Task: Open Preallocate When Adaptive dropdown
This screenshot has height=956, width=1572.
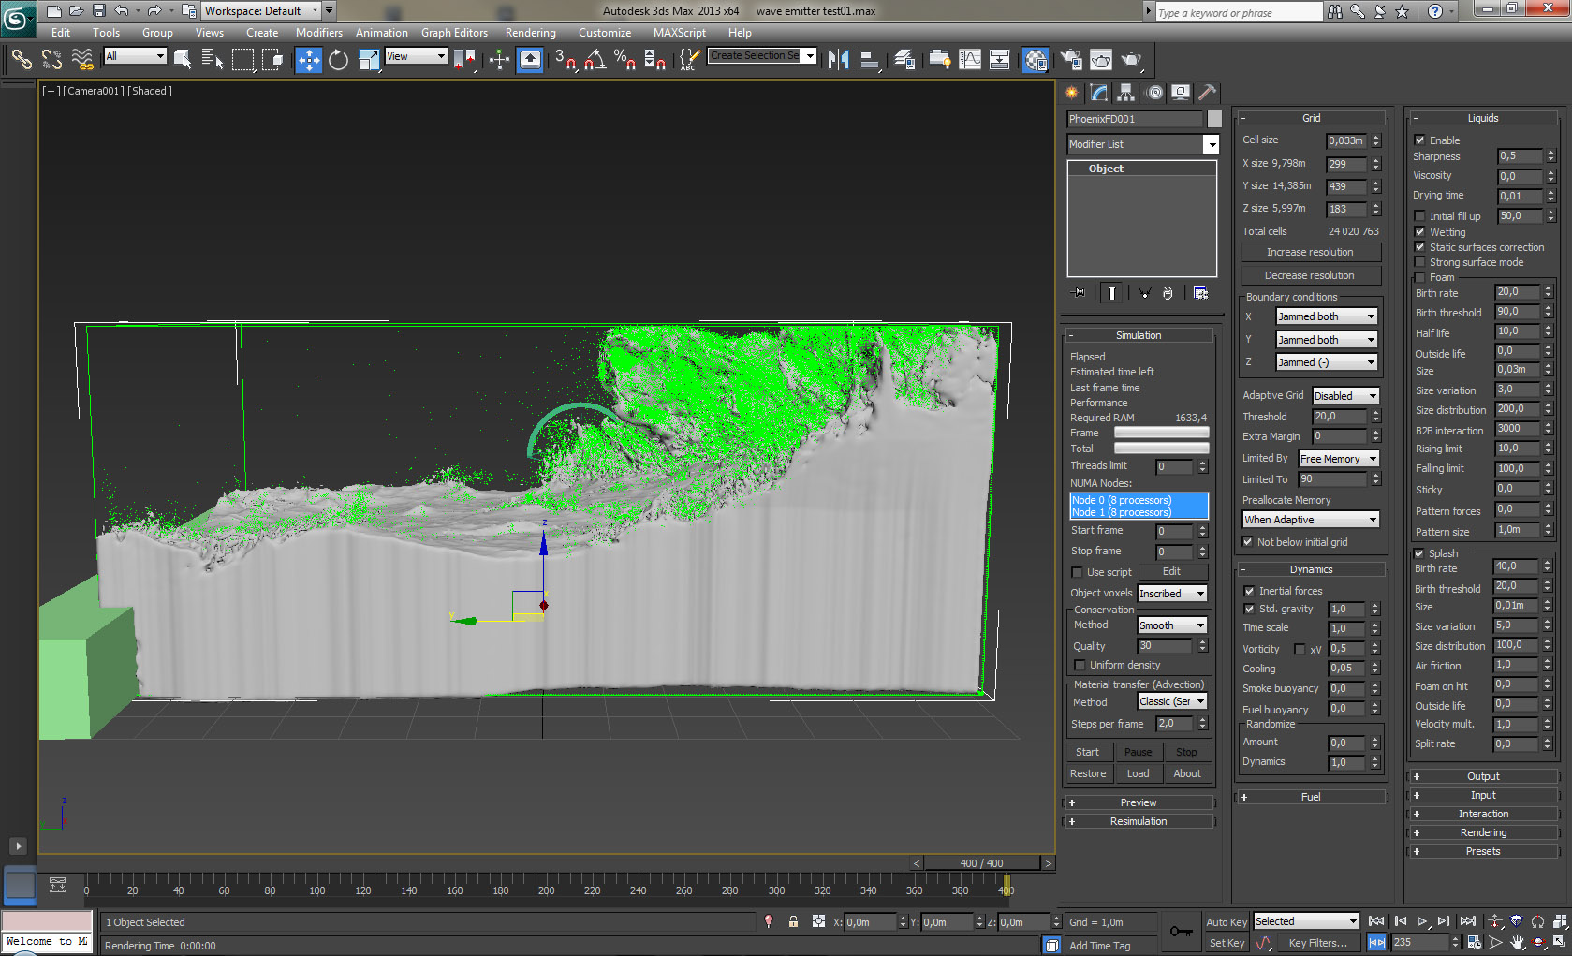Action: point(1311,520)
